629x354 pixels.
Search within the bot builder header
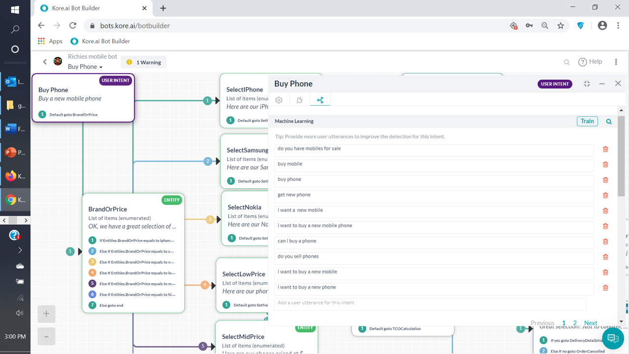point(567,62)
